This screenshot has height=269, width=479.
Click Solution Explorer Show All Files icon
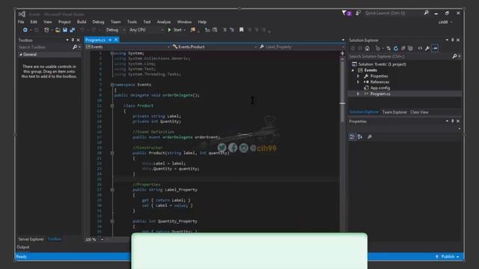411,48
